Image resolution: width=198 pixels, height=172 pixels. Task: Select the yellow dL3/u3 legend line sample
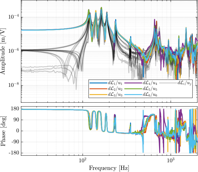pos(98,94)
